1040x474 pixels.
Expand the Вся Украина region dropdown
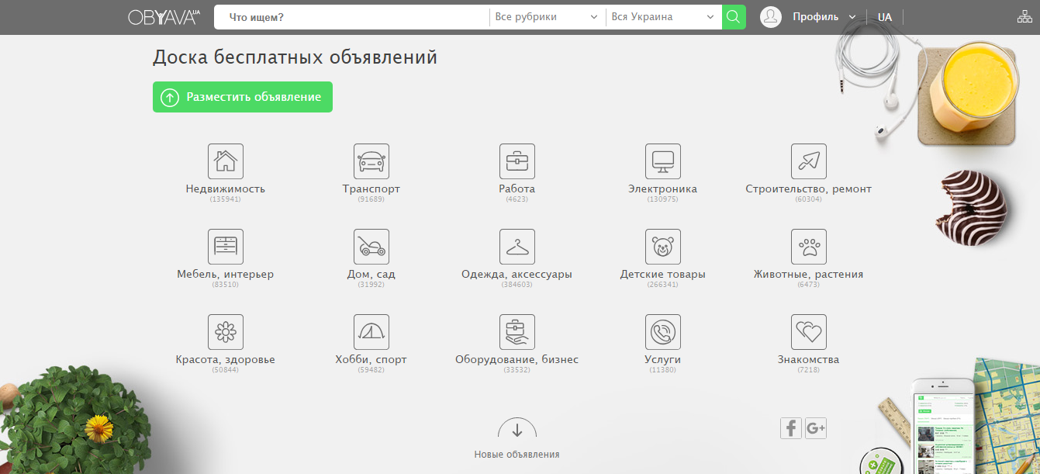click(x=662, y=17)
